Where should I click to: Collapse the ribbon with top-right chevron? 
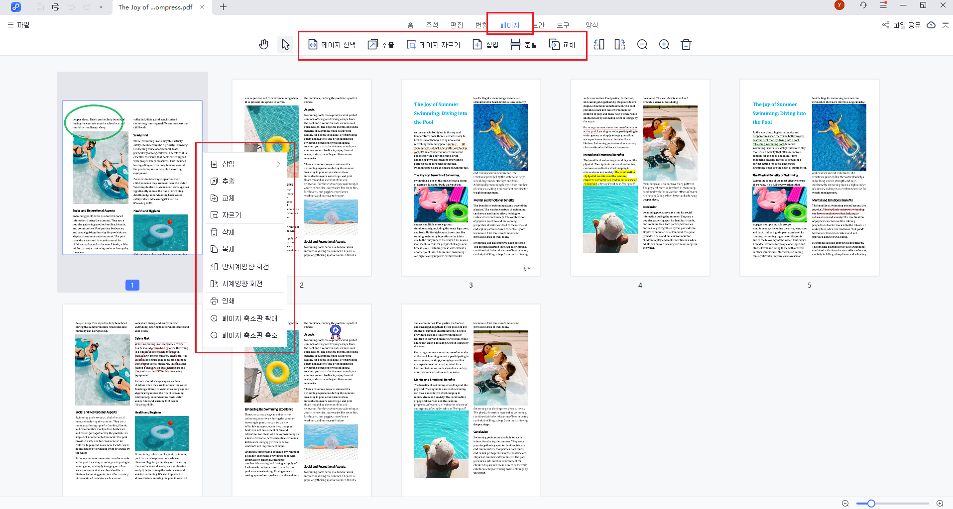pos(945,25)
